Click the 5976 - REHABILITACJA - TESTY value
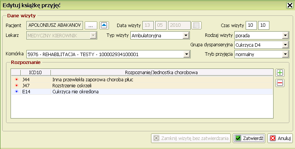Screen dimensions: 295x149 [x=83, y=55]
